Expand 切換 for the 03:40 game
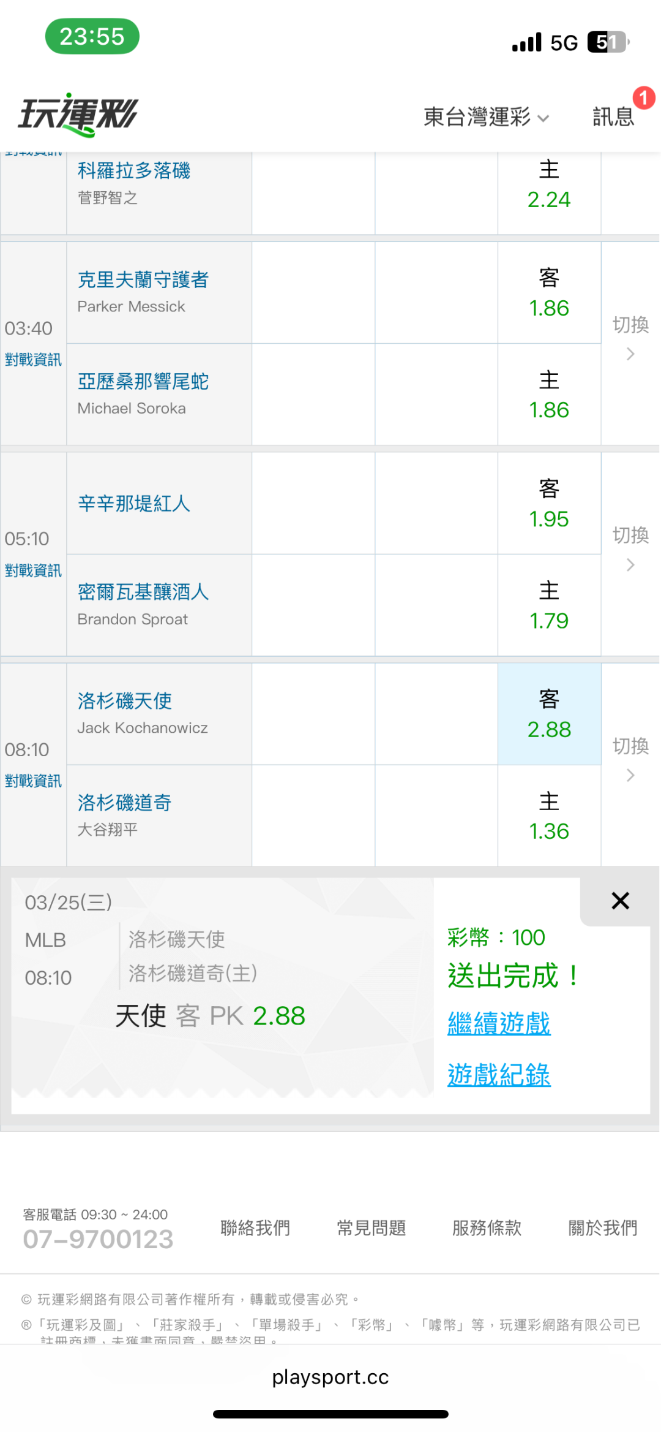 (x=630, y=337)
